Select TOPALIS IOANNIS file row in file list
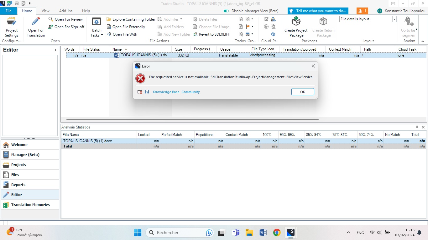The image size is (428, 240). (x=246, y=55)
